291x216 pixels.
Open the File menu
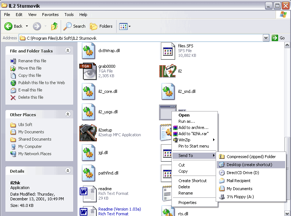pos(7,15)
